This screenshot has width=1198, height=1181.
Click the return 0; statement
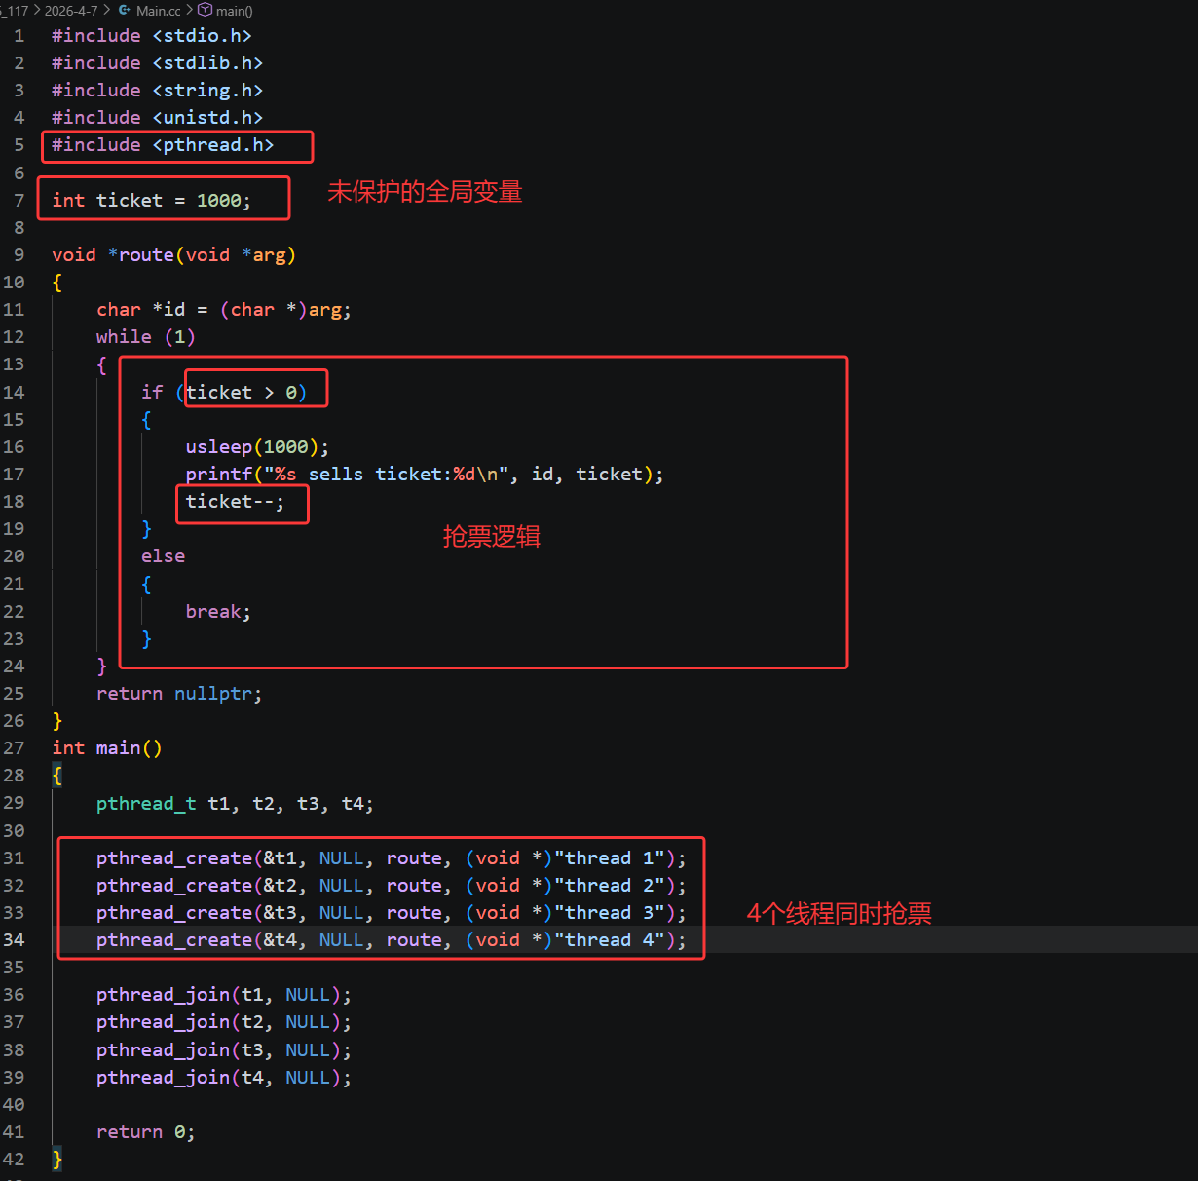pyautogui.click(x=146, y=1132)
